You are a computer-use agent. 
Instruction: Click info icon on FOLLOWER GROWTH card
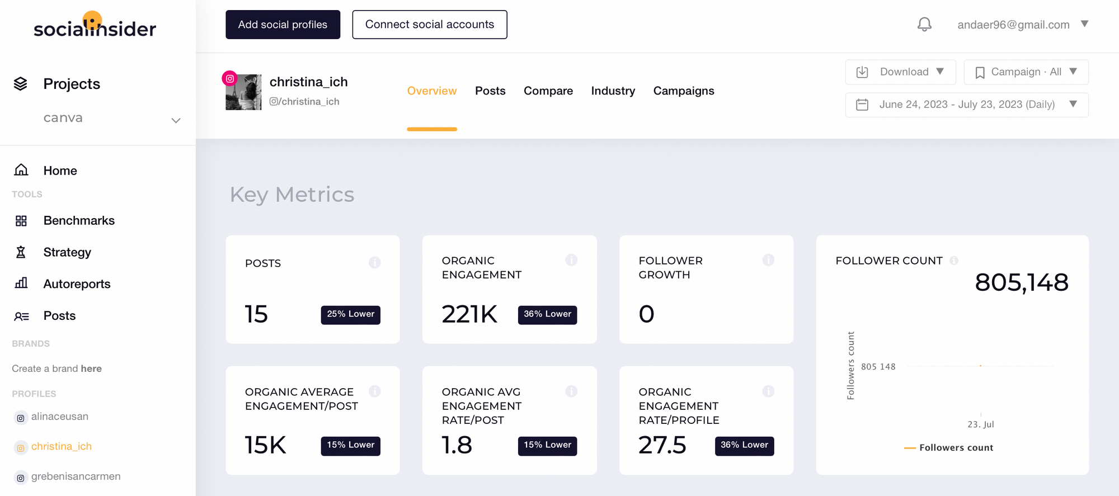click(x=768, y=260)
